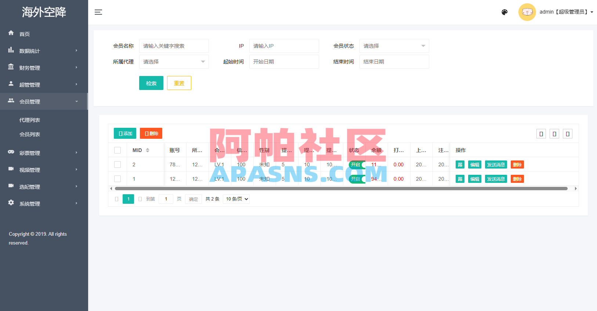Check the checkbox for MID 1 row

coord(117,179)
